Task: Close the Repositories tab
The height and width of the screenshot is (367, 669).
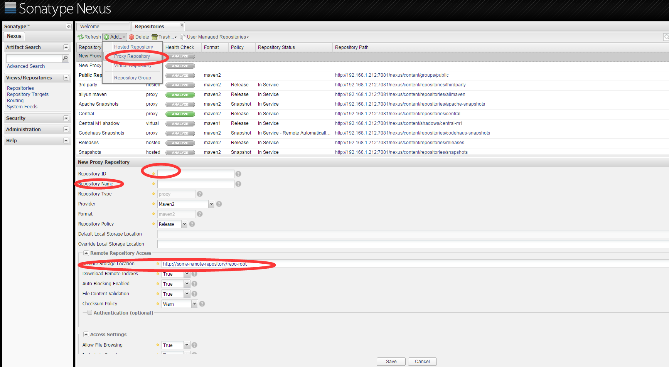Action: point(182,25)
